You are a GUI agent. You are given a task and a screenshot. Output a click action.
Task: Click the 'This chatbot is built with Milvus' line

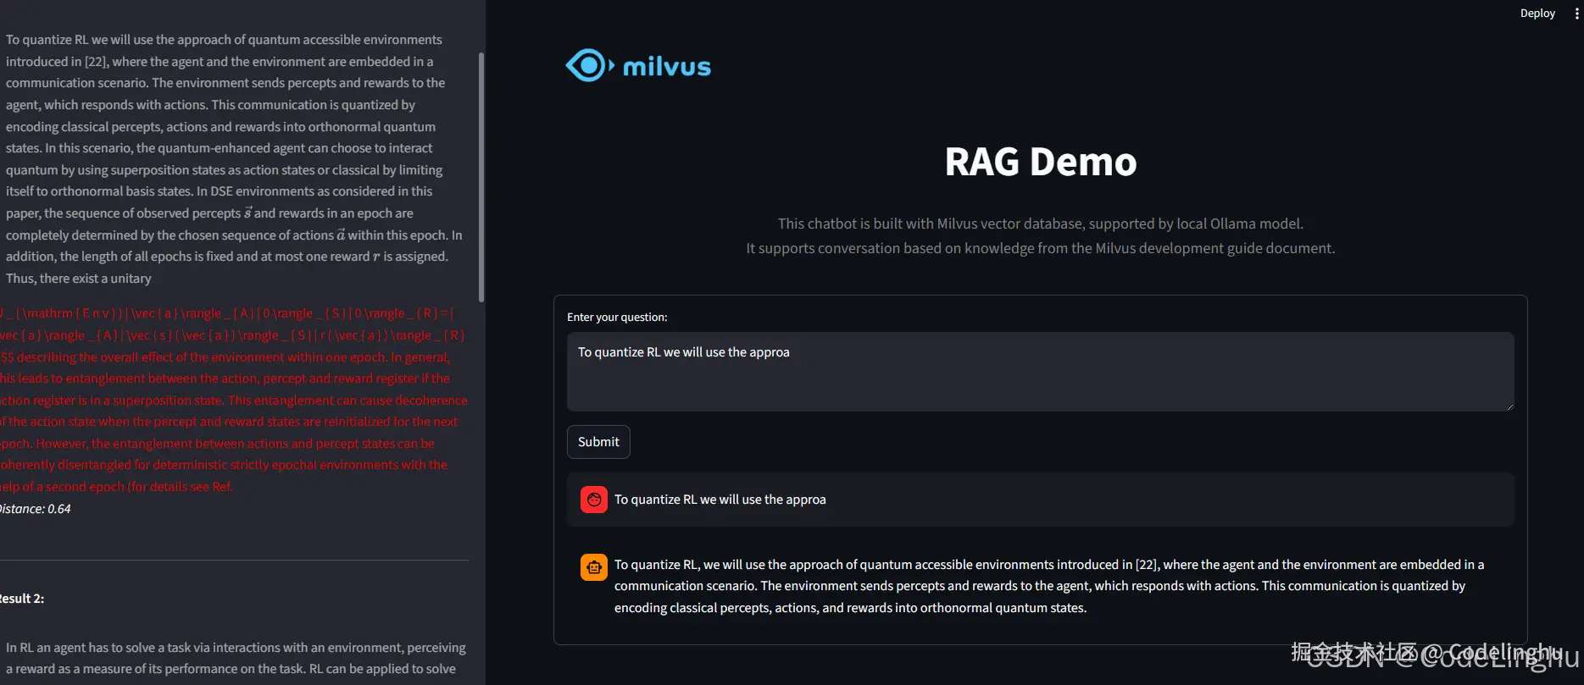tap(1041, 224)
